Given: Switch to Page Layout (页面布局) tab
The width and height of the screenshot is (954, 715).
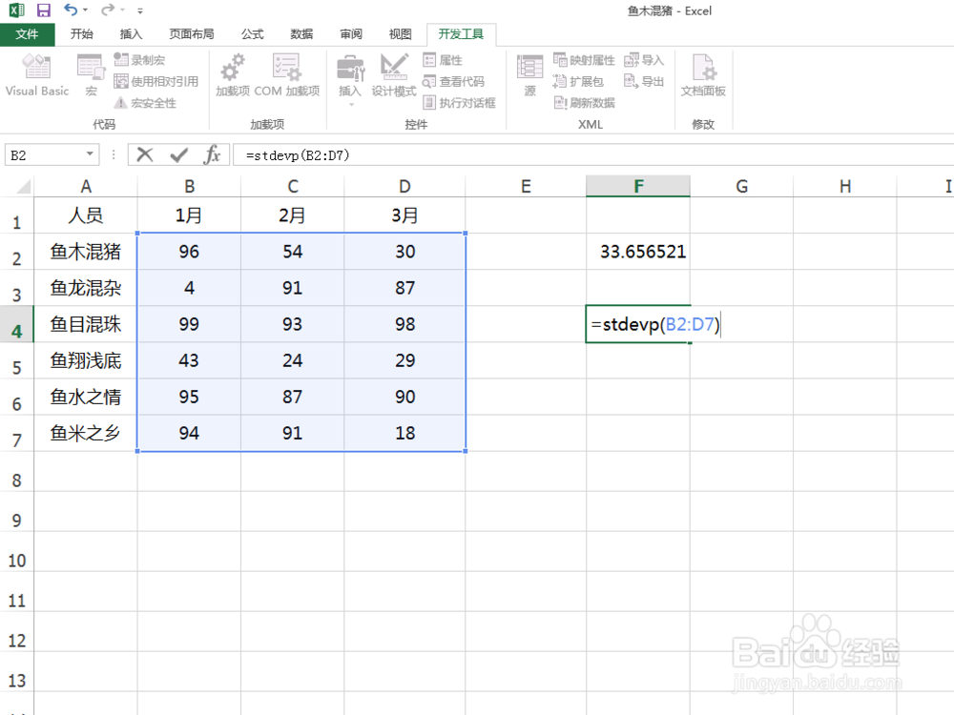Looking at the screenshot, I should [x=192, y=34].
